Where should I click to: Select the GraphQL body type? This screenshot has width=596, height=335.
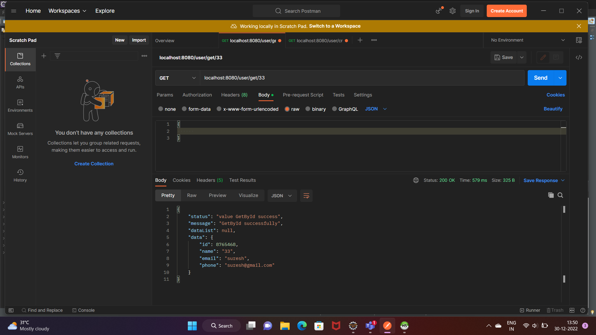pos(345,109)
